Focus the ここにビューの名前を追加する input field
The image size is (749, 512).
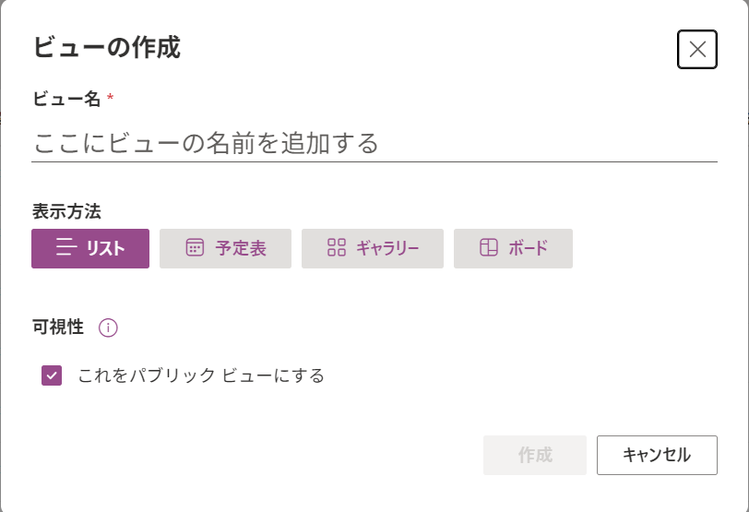tap(374, 143)
